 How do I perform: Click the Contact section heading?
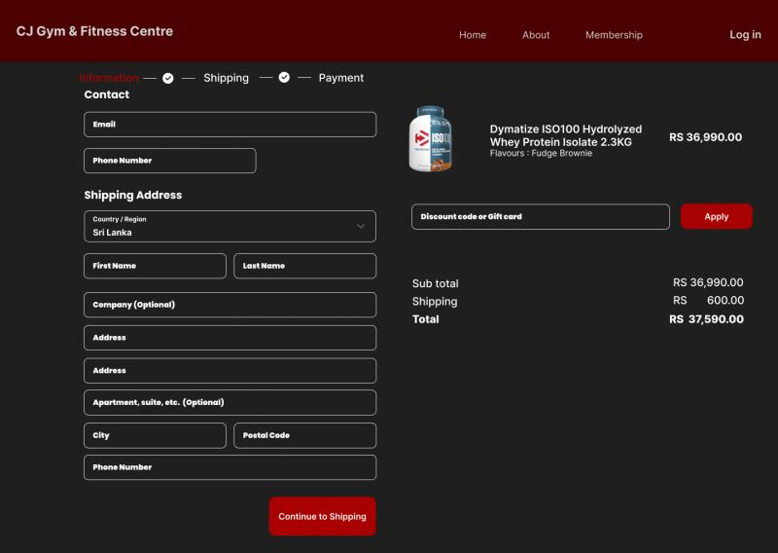click(x=106, y=94)
